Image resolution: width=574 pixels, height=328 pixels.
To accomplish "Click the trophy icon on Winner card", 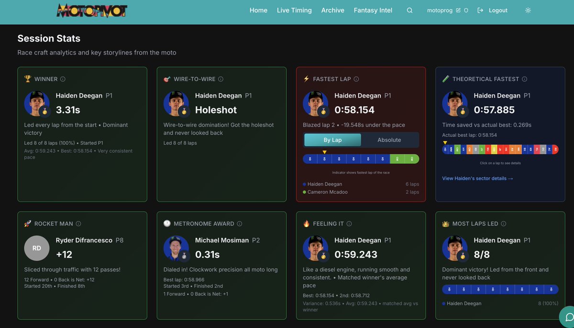I will [28, 79].
